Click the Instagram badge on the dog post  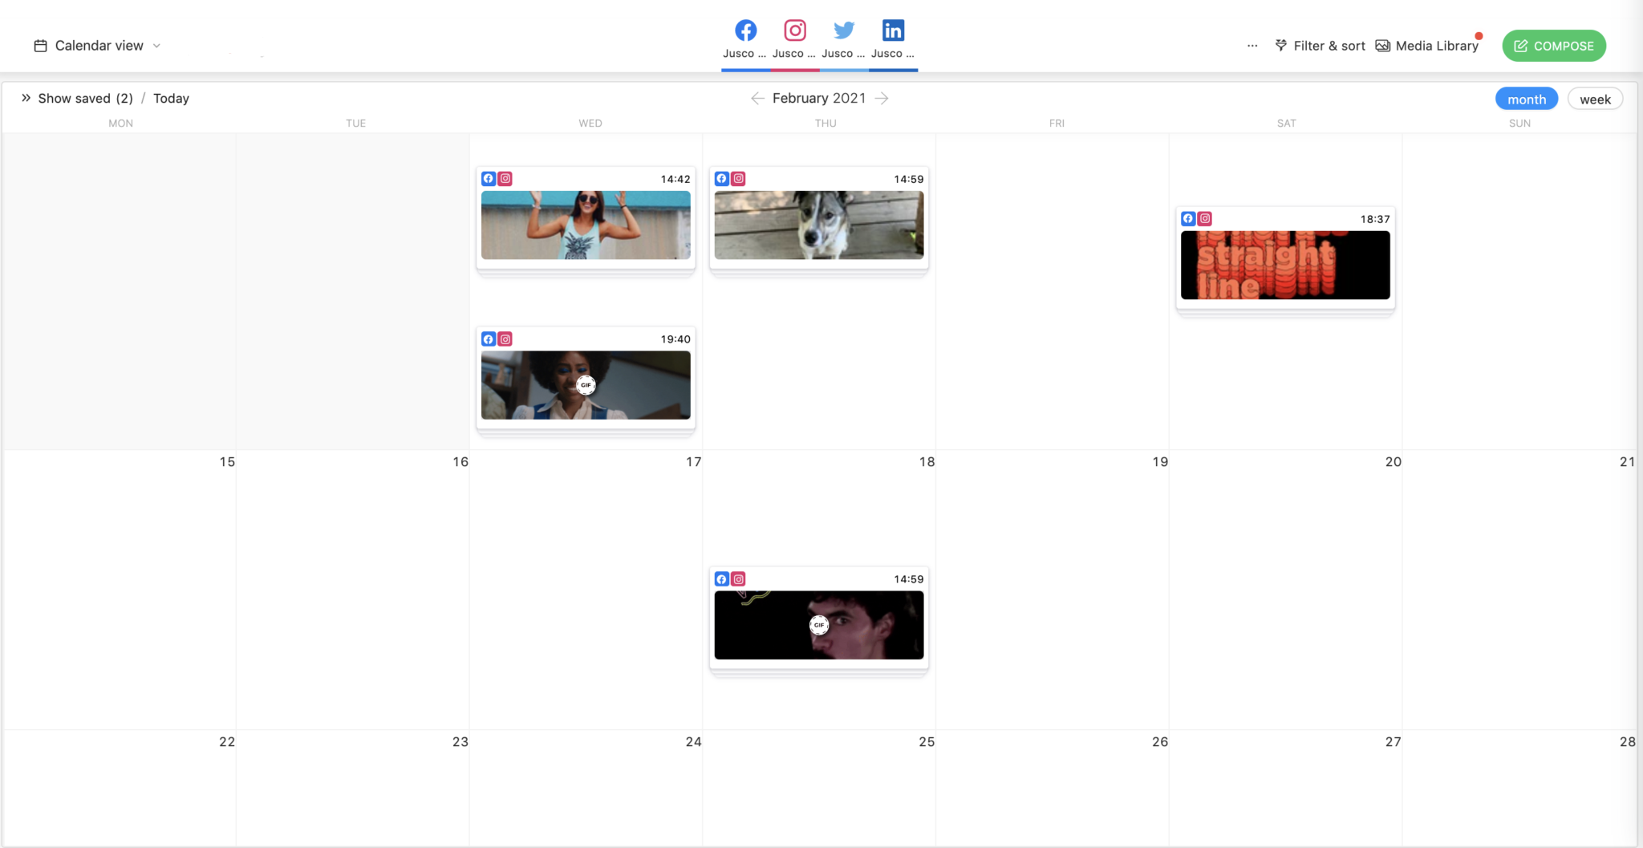[738, 178]
